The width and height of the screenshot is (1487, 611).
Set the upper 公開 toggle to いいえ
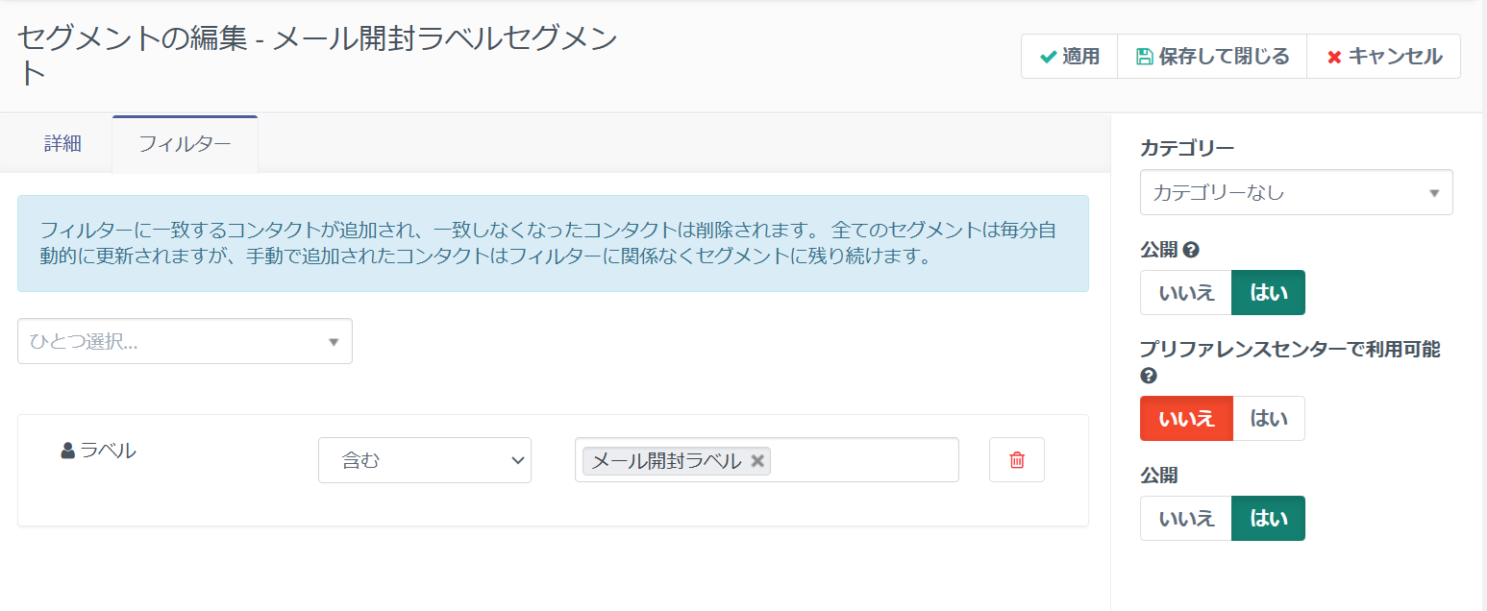1186,293
